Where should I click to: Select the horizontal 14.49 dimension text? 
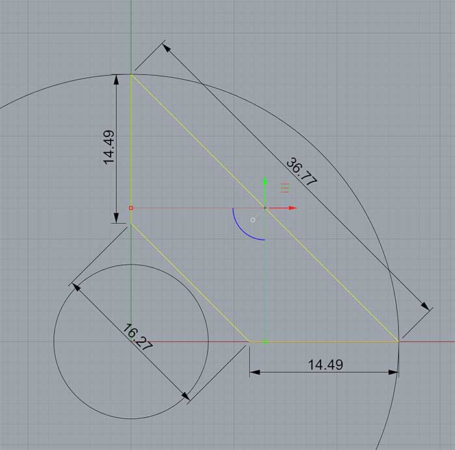(325, 365)
